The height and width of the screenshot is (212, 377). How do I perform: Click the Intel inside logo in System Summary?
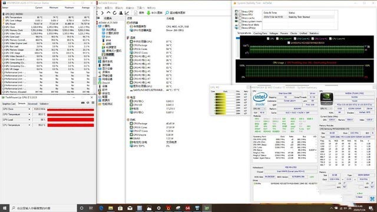tap(260, 99)
